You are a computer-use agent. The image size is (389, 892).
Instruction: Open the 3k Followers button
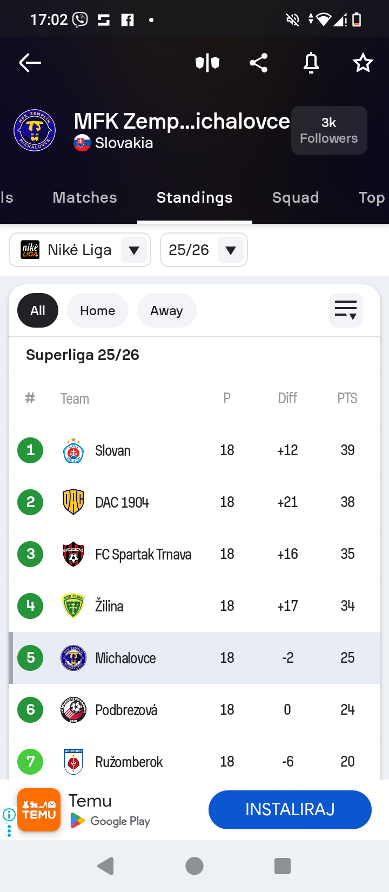point(329,130)
